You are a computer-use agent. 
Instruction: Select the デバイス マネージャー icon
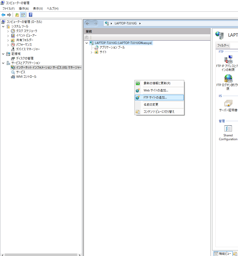13,49
